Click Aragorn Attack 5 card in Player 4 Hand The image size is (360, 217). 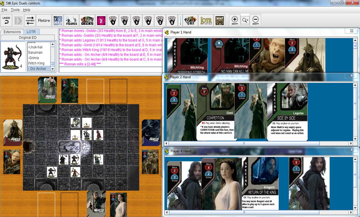(x=309, y=183)
